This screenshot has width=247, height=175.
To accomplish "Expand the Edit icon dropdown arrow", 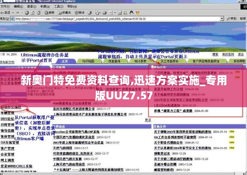I will [115, 13].
